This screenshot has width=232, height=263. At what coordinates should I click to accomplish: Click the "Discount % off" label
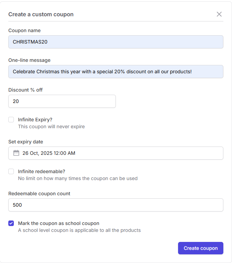click(x=26, y=90)
